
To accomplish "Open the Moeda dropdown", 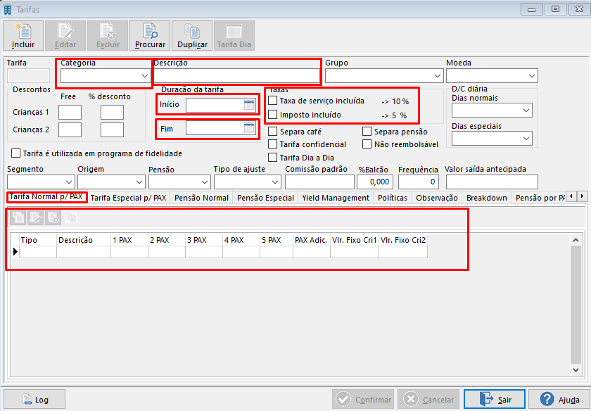I will pyautogui.click(x=532, y=76).
